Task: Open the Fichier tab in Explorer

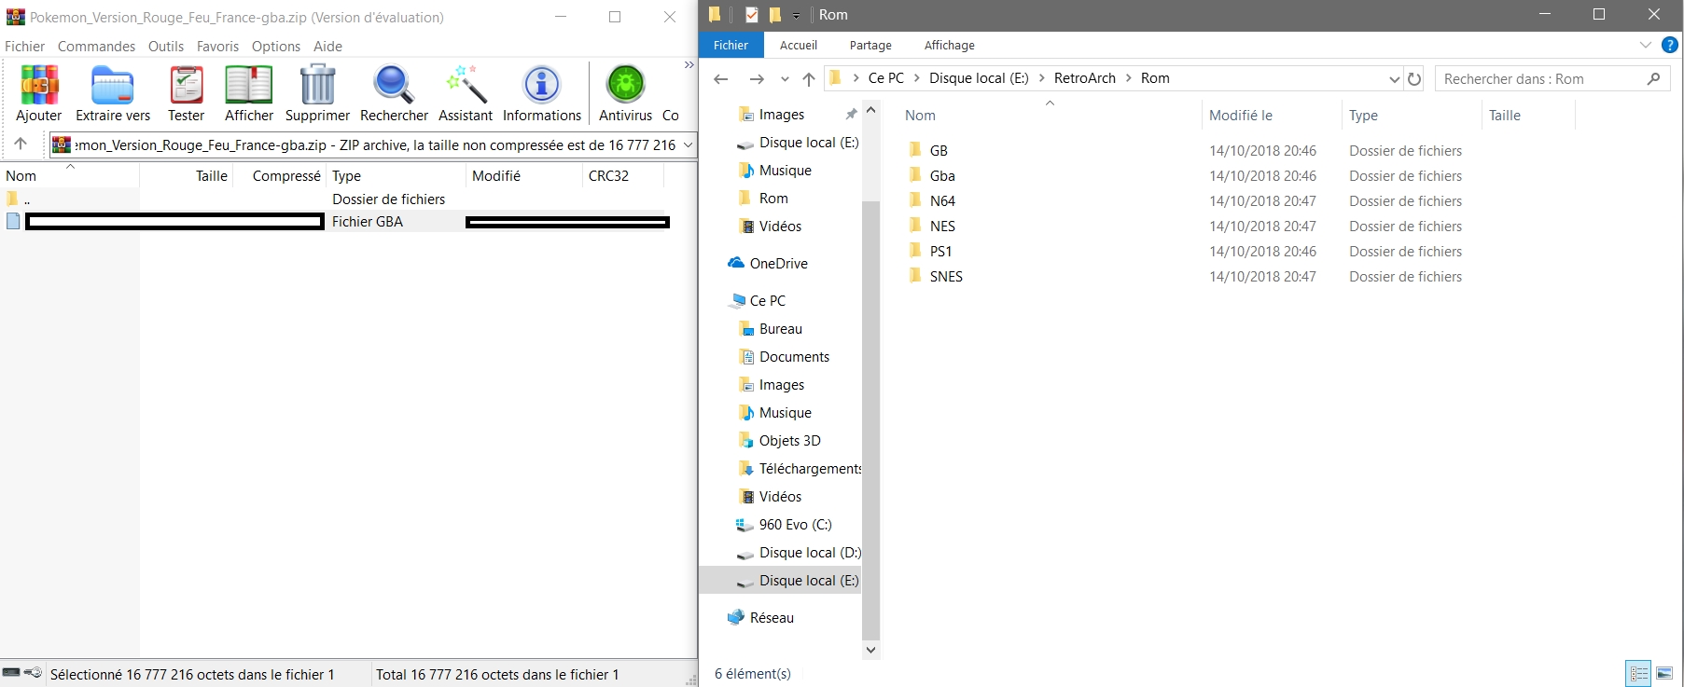Action: 731,45
